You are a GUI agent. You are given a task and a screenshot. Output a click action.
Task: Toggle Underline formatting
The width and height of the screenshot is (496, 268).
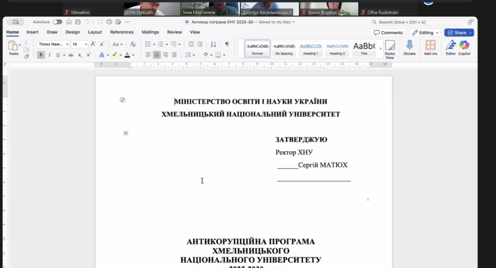[x=58, y=55]
